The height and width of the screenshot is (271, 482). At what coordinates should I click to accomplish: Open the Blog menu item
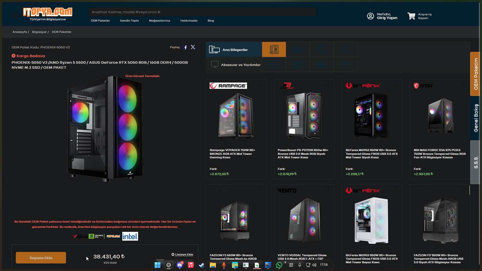point(211,21)
